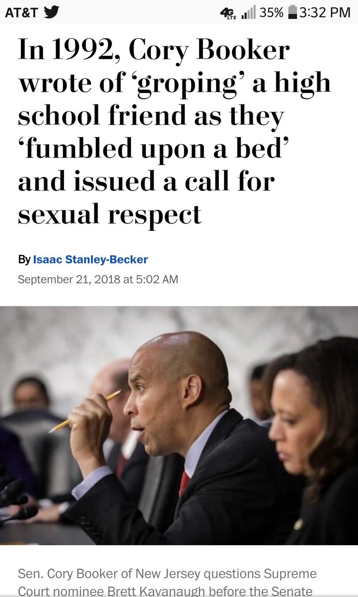
Task: Tap the Twitter bird notification icon
Action: coord(51,12)
